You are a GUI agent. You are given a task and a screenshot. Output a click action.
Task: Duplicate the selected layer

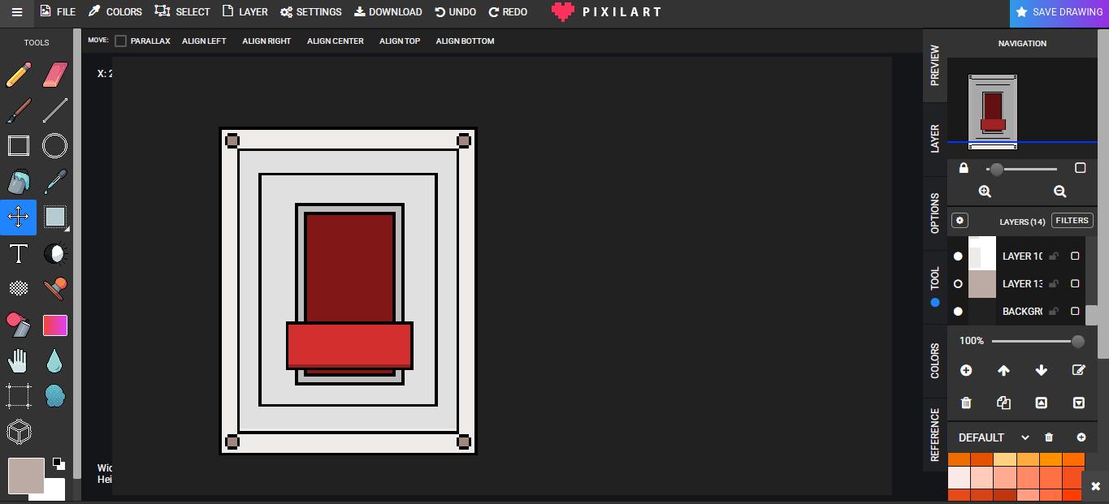1003,403
